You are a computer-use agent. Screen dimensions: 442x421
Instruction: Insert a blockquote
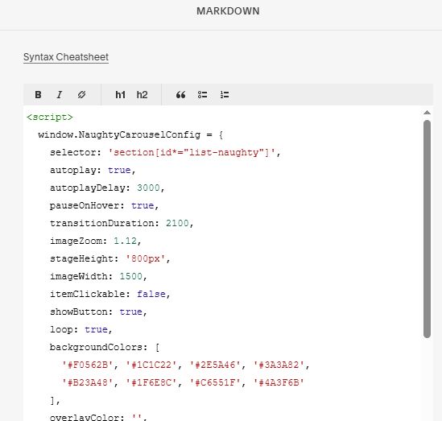(180, 95)
